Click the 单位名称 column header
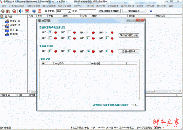 pyautogui.click(x=169, y=16)
